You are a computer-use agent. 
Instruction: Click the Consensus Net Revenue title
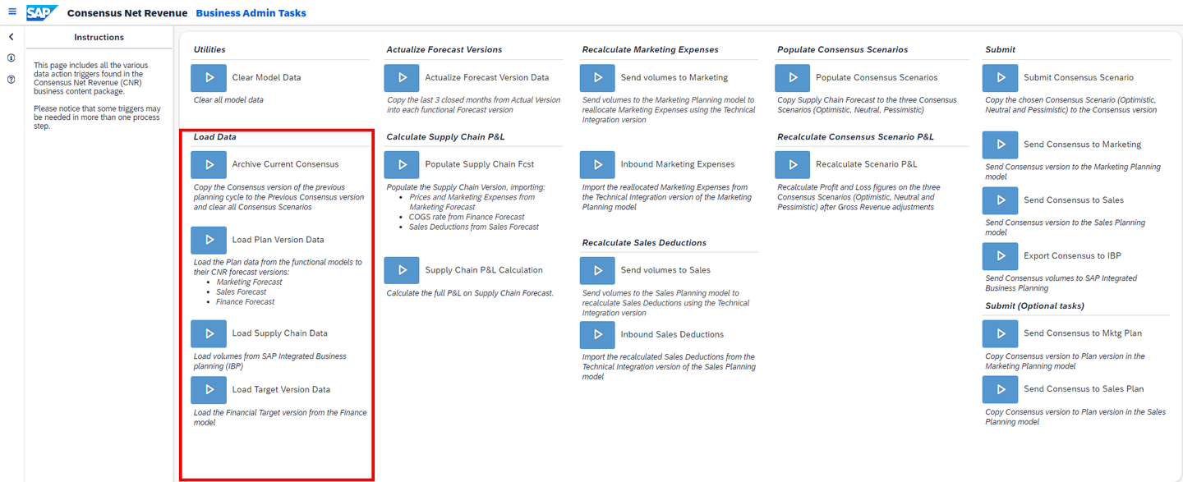coord(127,13)
